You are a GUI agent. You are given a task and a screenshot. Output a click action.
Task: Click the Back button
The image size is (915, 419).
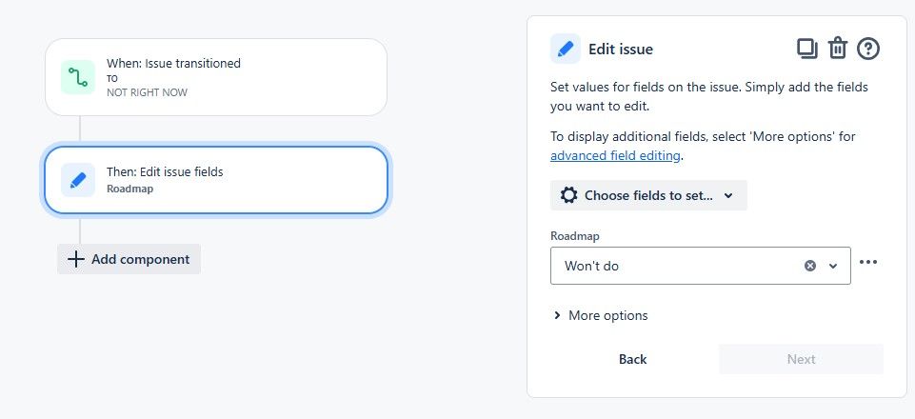632,359
